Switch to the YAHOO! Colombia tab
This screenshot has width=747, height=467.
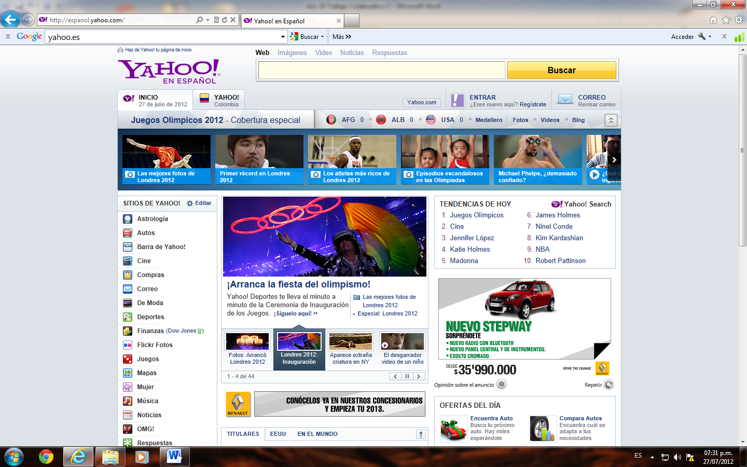(219, 100)
